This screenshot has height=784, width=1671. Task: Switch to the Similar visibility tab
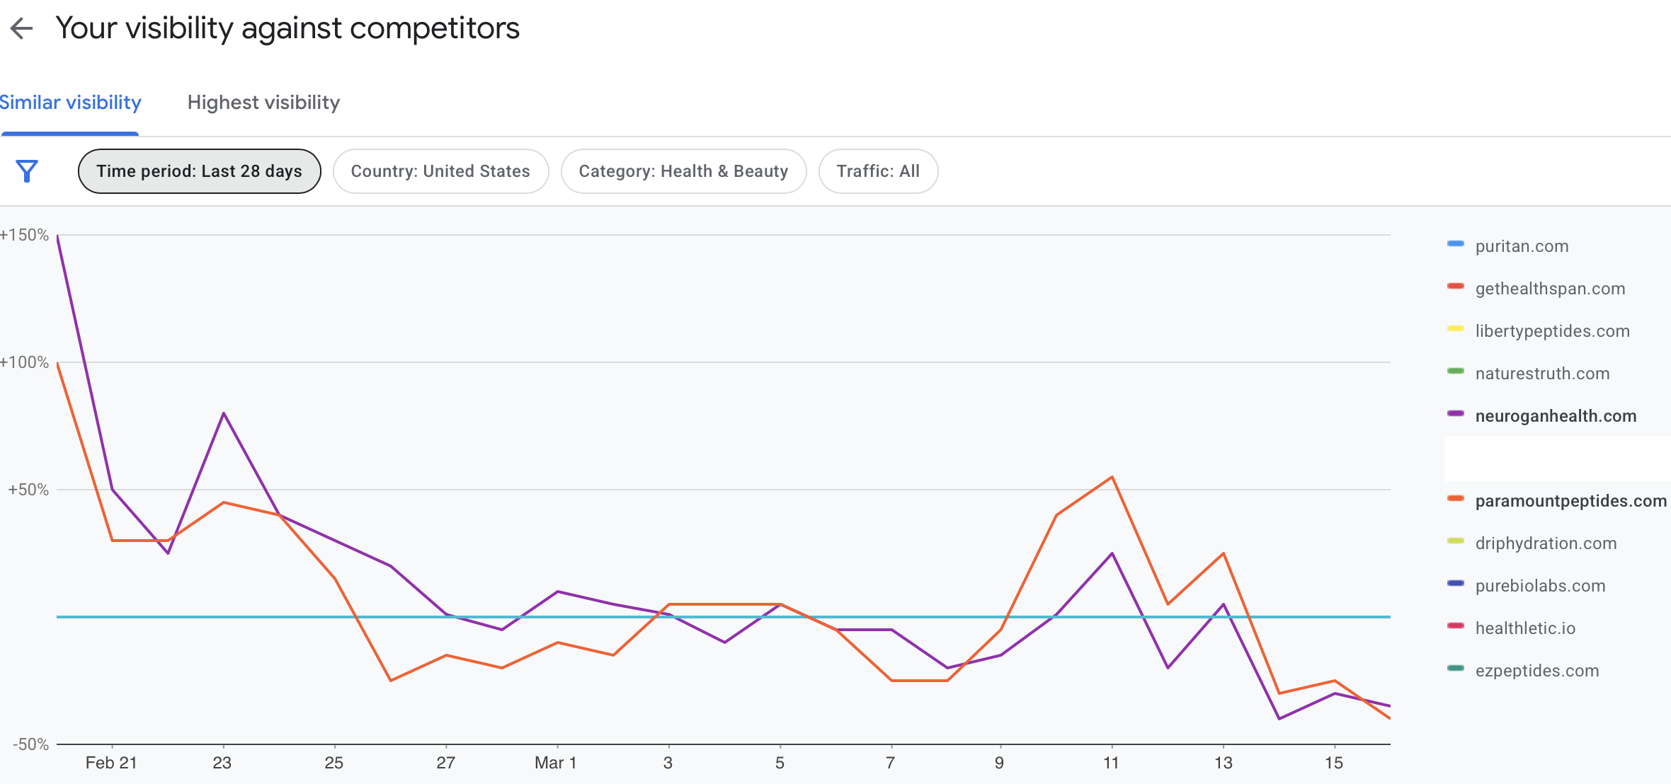(x=70, y=103)
